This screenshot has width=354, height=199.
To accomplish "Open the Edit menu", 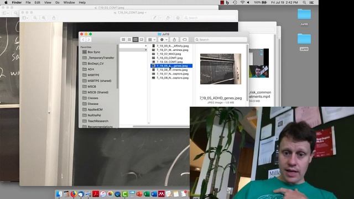I will click(x=37, y=2).
